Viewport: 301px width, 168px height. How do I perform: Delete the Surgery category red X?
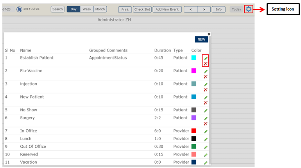[x=206, y=123]
